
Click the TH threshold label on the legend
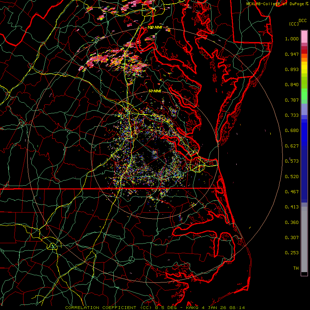point(296,268)
